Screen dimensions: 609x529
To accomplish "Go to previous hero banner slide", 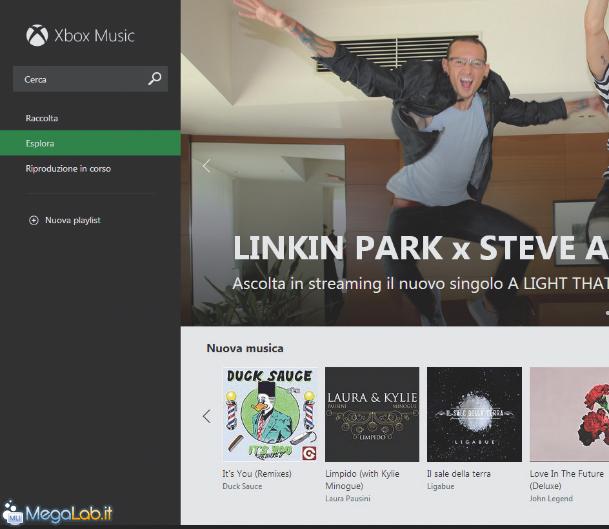I will point(206,166).
